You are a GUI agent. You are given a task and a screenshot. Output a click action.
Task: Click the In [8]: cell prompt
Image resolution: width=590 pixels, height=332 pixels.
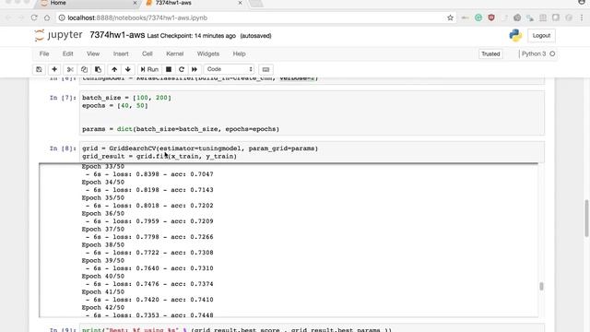tap(63, 148)
